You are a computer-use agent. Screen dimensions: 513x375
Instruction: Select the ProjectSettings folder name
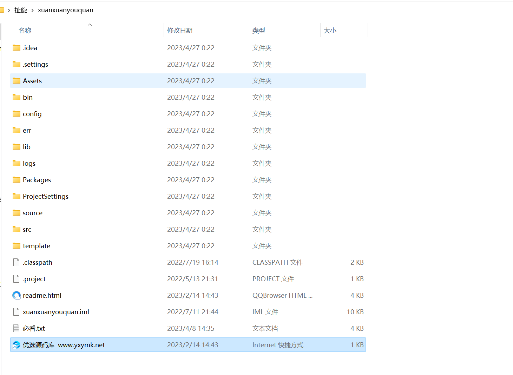46,196
